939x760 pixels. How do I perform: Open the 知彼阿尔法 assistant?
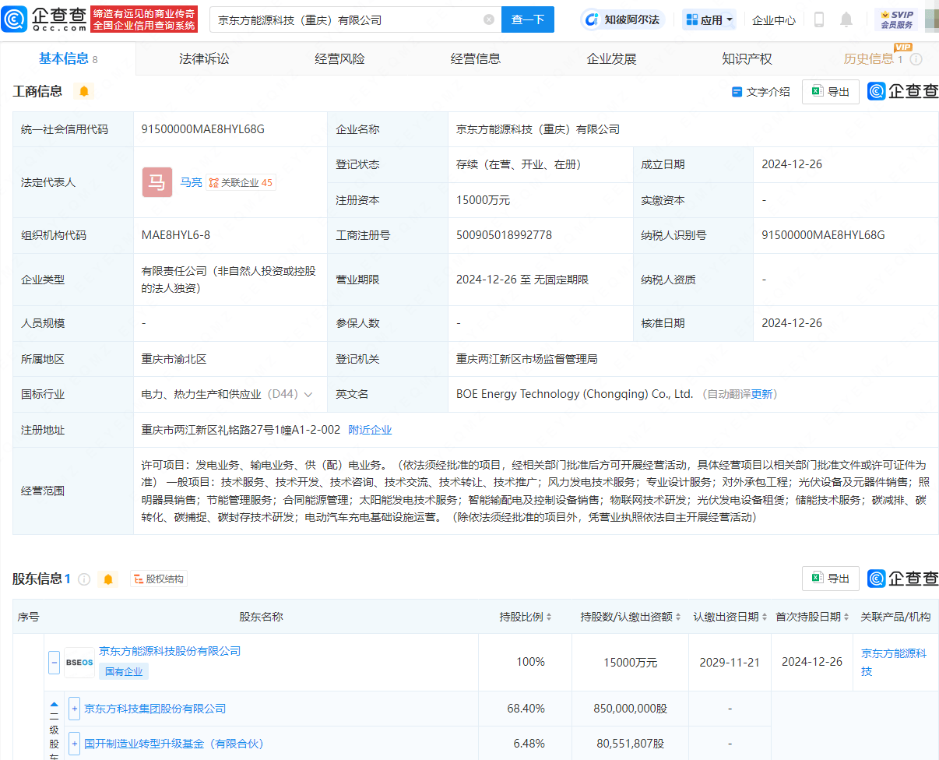tap(624, 19)
